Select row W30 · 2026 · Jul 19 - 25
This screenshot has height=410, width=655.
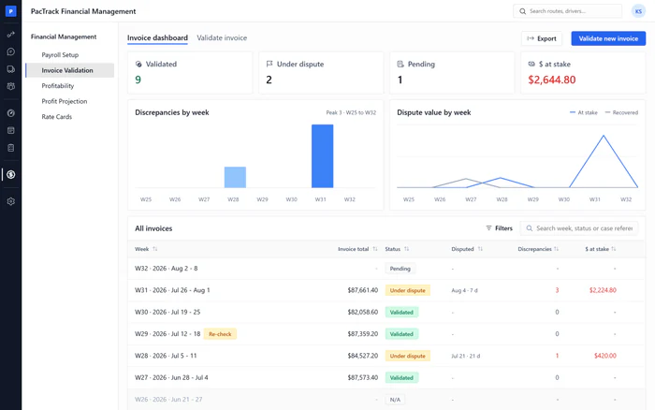click(x=386, y=313)
